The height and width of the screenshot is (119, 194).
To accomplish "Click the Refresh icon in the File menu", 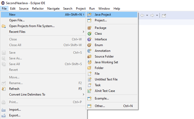I will (x=4, y=89).
